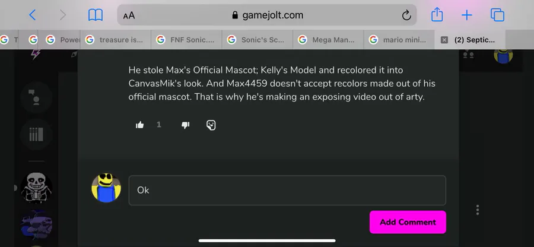The image size is (534, 247).
Task: Open the AA reader text options
Action: click(x=129, y=15)
